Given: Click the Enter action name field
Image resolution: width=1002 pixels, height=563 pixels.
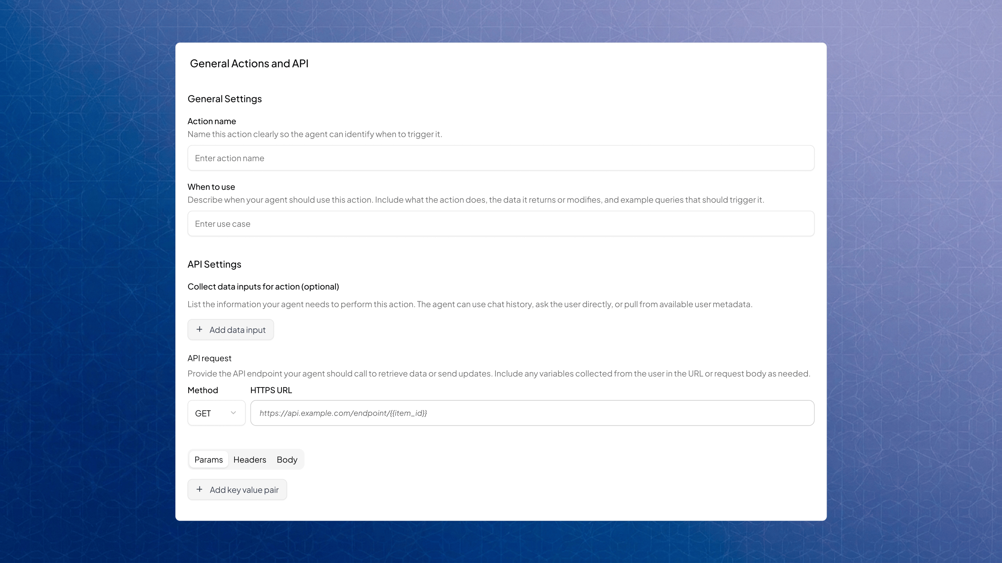Looking at the screenshot, I should pyautogui.click(x=501, y=158).
